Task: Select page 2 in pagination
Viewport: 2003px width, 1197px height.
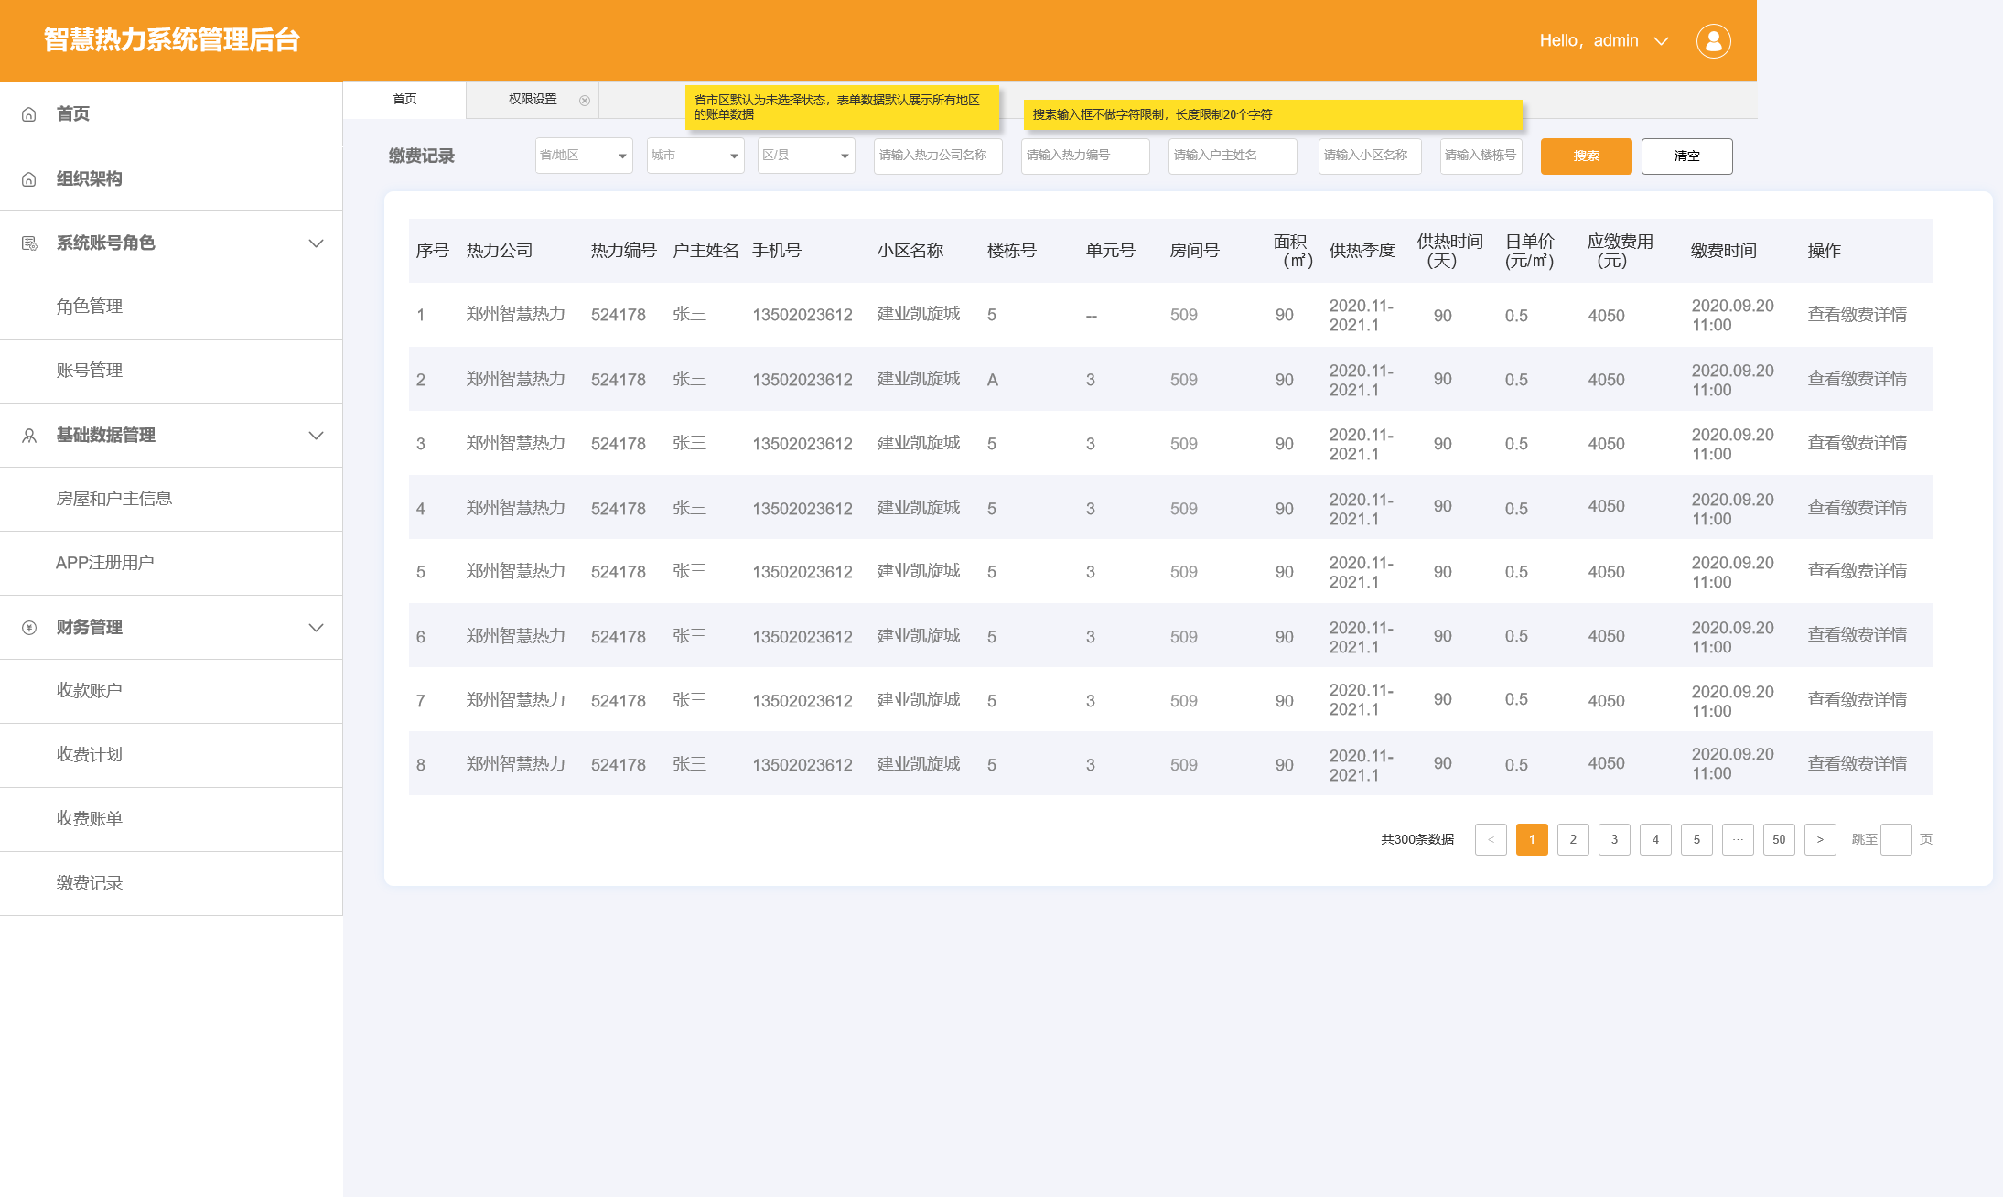Action: tap(1573, 839)
